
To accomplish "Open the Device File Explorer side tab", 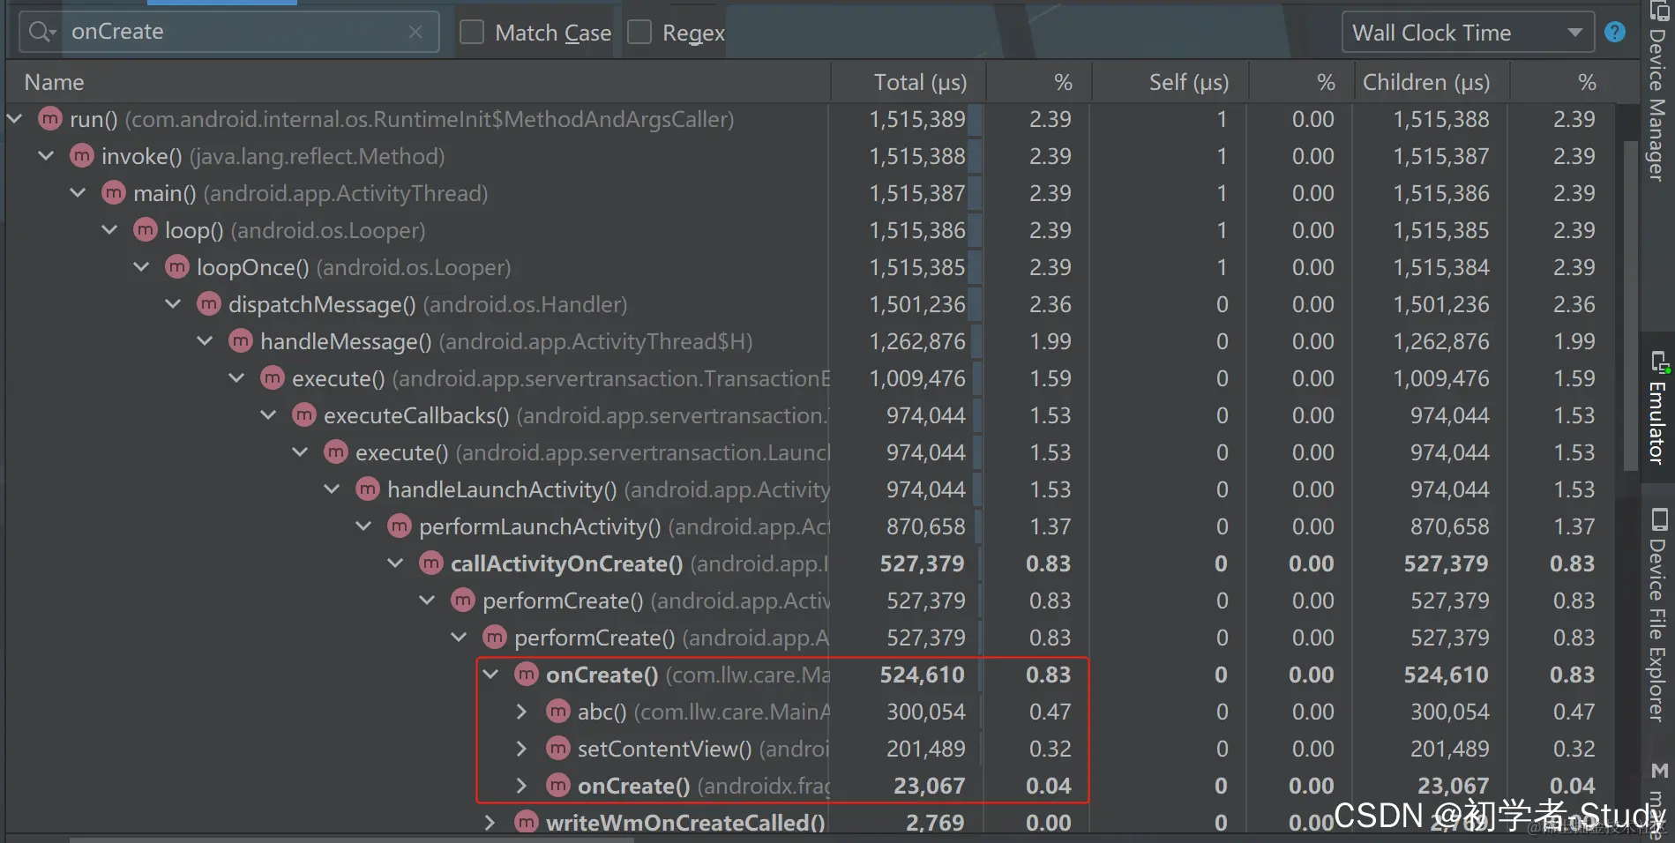I will pos(1657,615).
